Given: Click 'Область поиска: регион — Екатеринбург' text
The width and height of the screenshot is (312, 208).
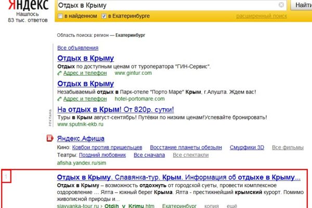Looking at the screenshot, I should pyautogui.click(x=101, y=35).
